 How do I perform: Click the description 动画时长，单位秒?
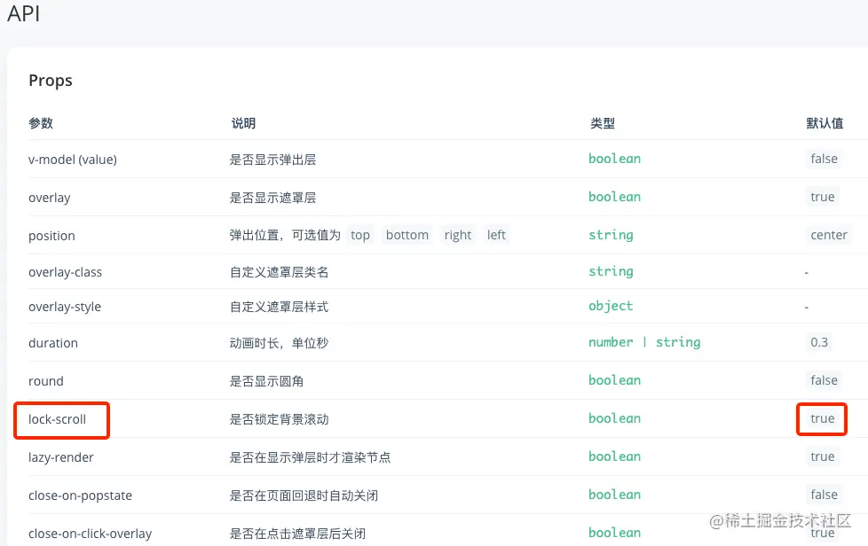pos(279,343)
